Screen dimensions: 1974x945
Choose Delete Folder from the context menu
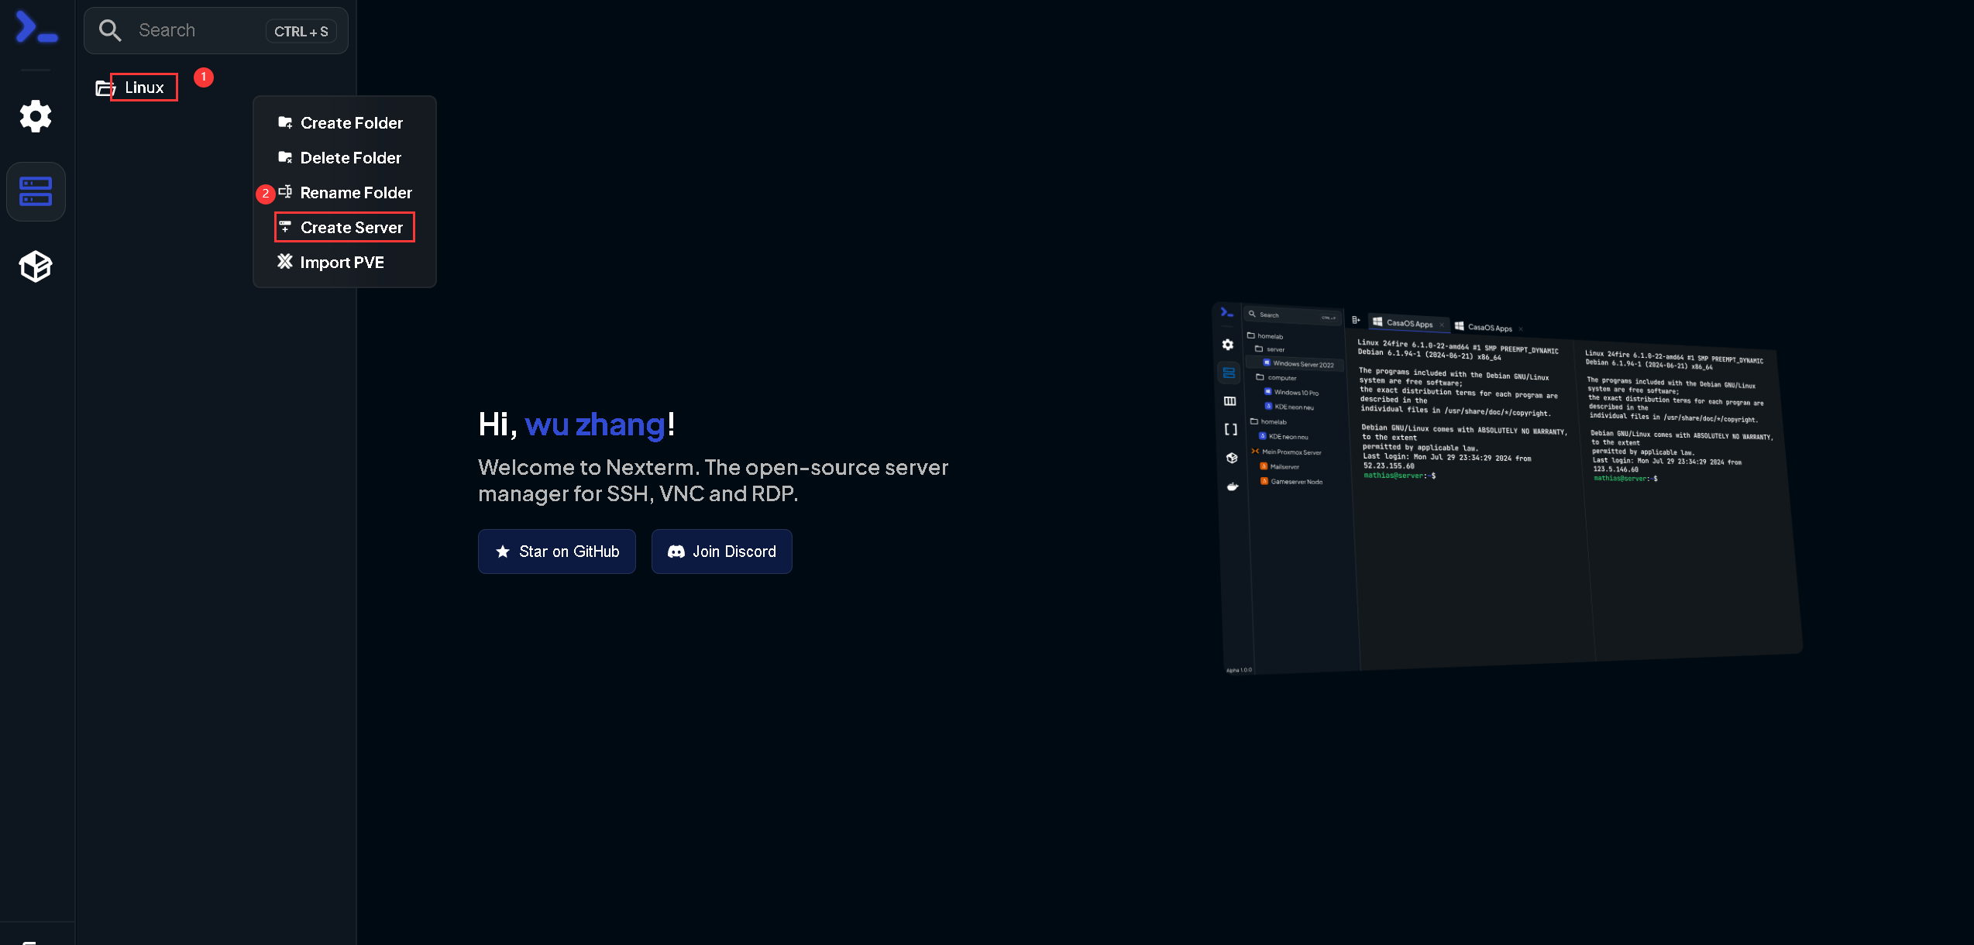point(350,157)
